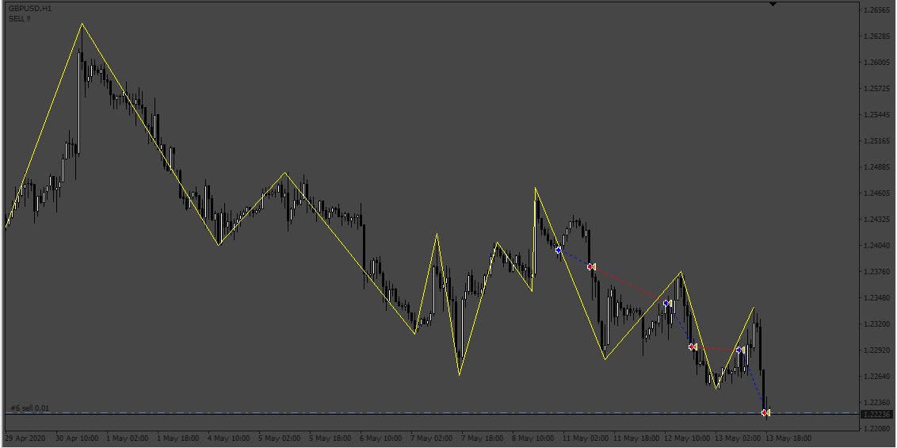Click the 1.23200 price axis label
Screen dimensions: 897x448
pyautogui.click(x=876, y=324)
